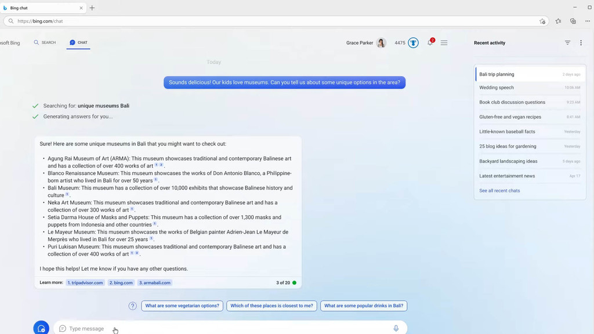Click the new topic broom button

tap(41, 328)
